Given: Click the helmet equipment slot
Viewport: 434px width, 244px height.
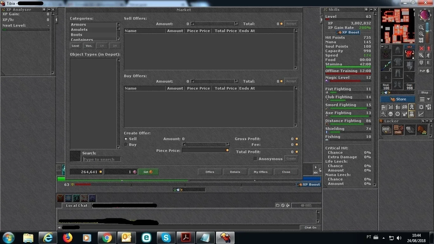Looking at the screenshot, I should tap(397, 51).
